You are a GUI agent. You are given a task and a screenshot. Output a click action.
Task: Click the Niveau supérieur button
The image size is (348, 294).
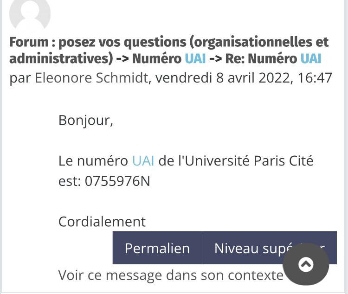click(270, 248)
